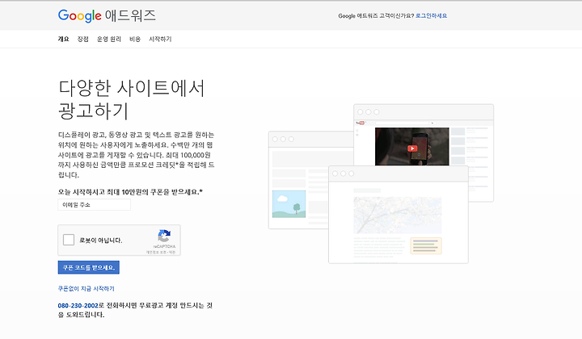This screenshot has width=582, height=339.
Task: Click the 쿠폰 코드를 받으세요 button
Action: tap(89, 267)
